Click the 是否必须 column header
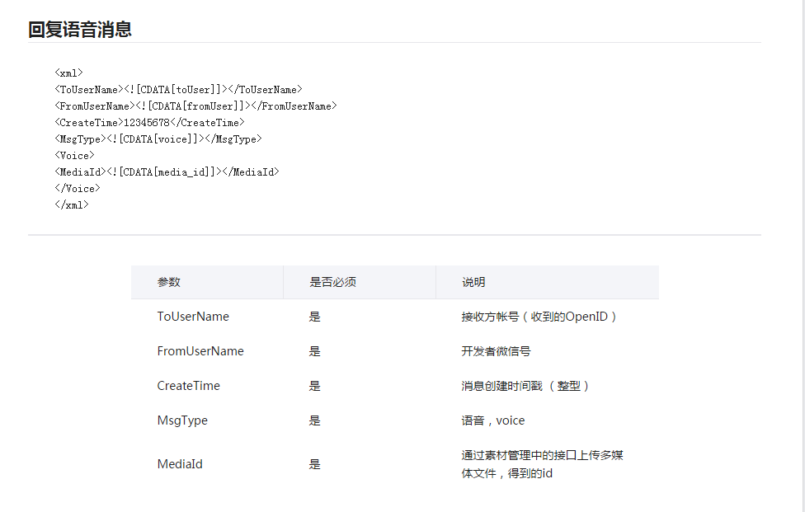 [332, 282]
